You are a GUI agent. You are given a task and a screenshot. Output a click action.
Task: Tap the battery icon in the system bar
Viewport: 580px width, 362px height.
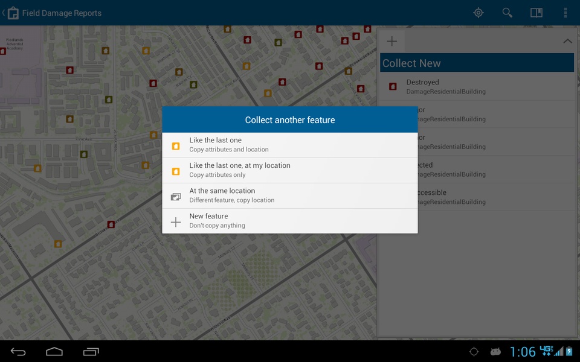click(x=569, y=351)
